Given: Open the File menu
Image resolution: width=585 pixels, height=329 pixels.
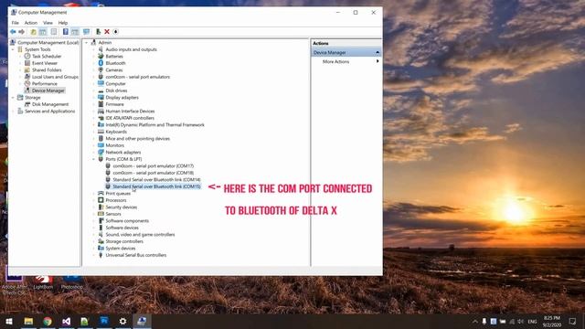Looking at the screenshot, I should click(x=15, y=23).
